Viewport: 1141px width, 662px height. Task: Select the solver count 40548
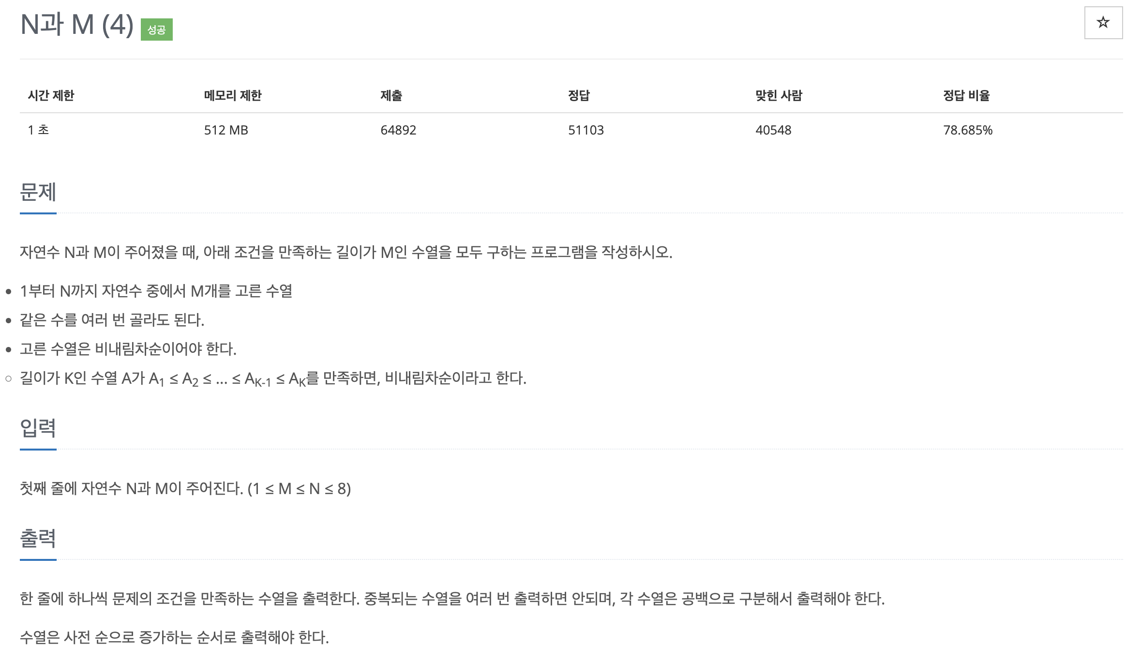point(773,130)
